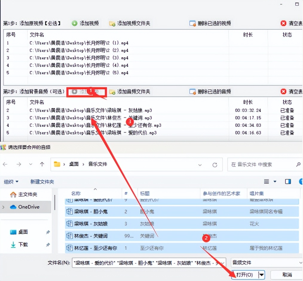303x281 pixels.
Task: Click red clear-list icon in video step
Action: coord(283,23)
